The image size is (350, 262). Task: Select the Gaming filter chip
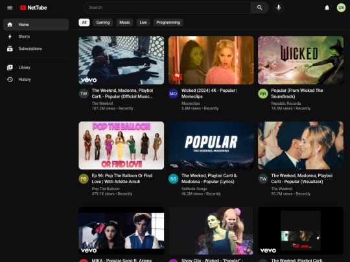pos(103,23)
